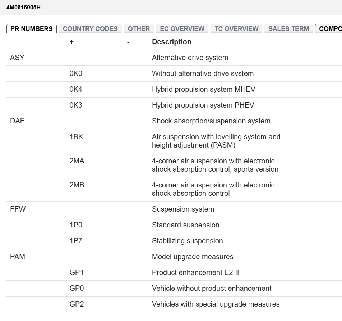Select PR code 1BK
342x321 pixels.
[x=76, y=137]
